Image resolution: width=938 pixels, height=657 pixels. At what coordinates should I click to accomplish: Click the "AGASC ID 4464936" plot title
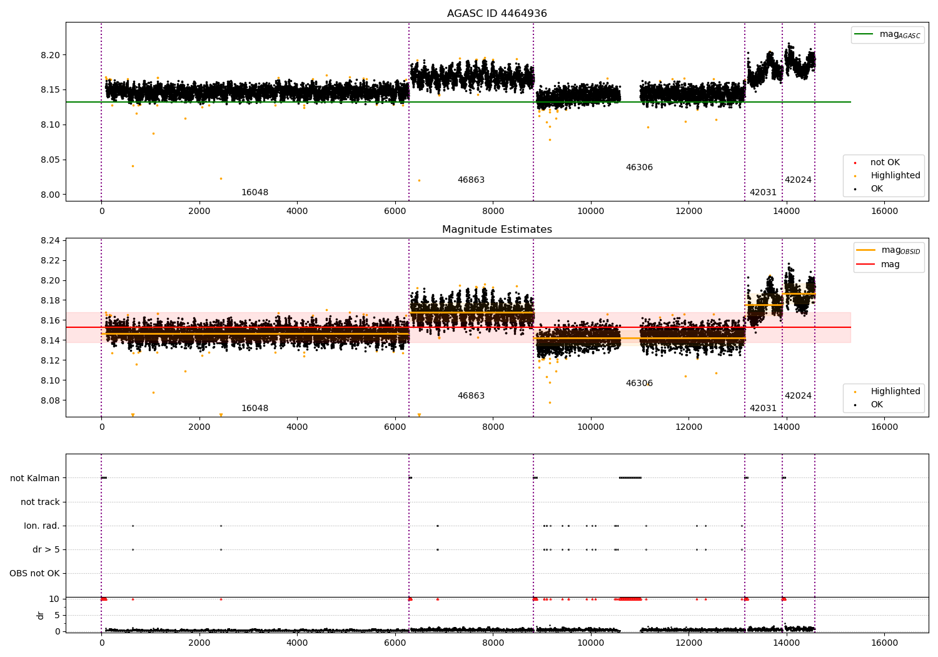point(497,14)
